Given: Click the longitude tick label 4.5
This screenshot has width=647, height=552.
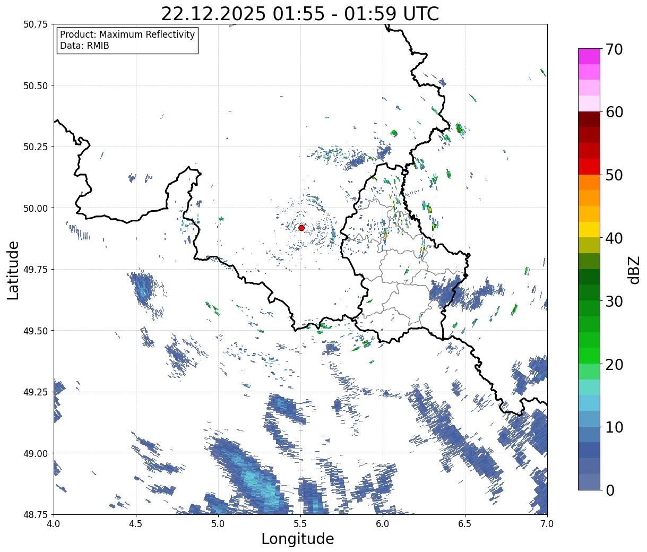Looking at the screenshot, I should click(136, 524).
